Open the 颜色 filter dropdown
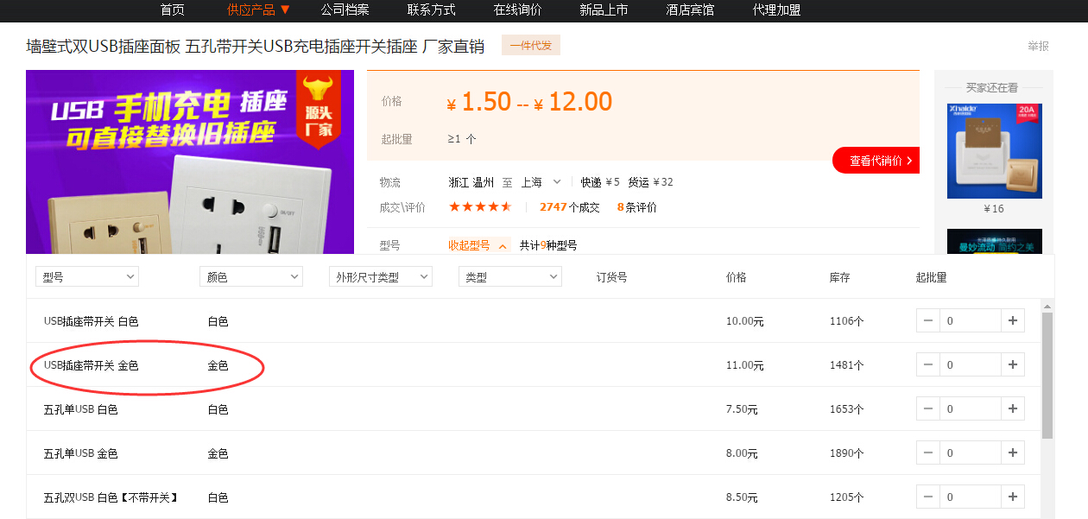Screen dimensions: 1088x519 (x=250, y=277)
